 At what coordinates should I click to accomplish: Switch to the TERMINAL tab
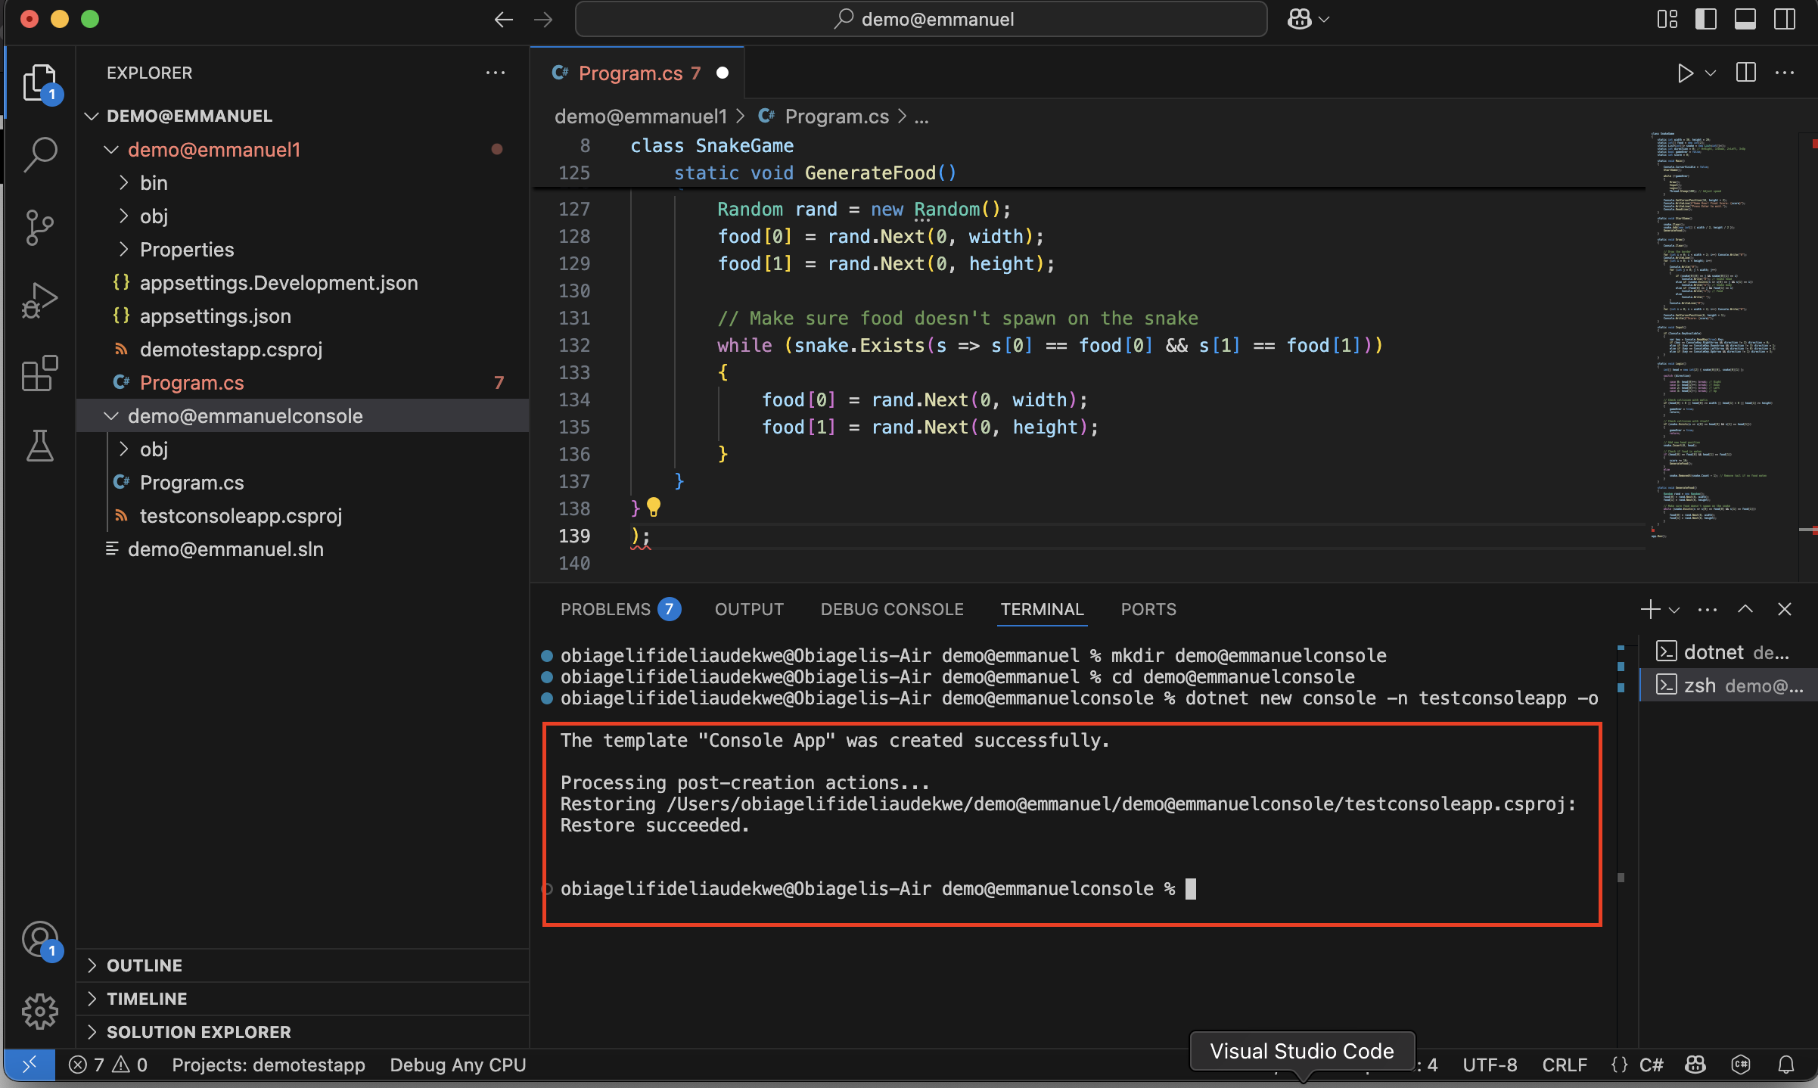point(1042,609)
